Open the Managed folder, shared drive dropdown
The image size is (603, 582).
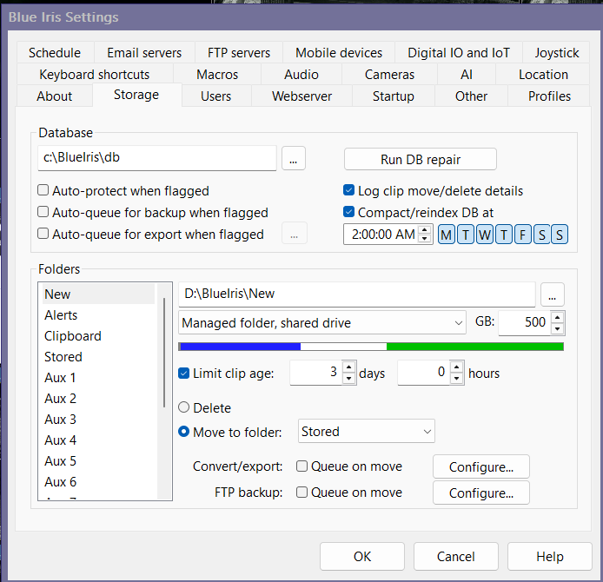point(322,323)
